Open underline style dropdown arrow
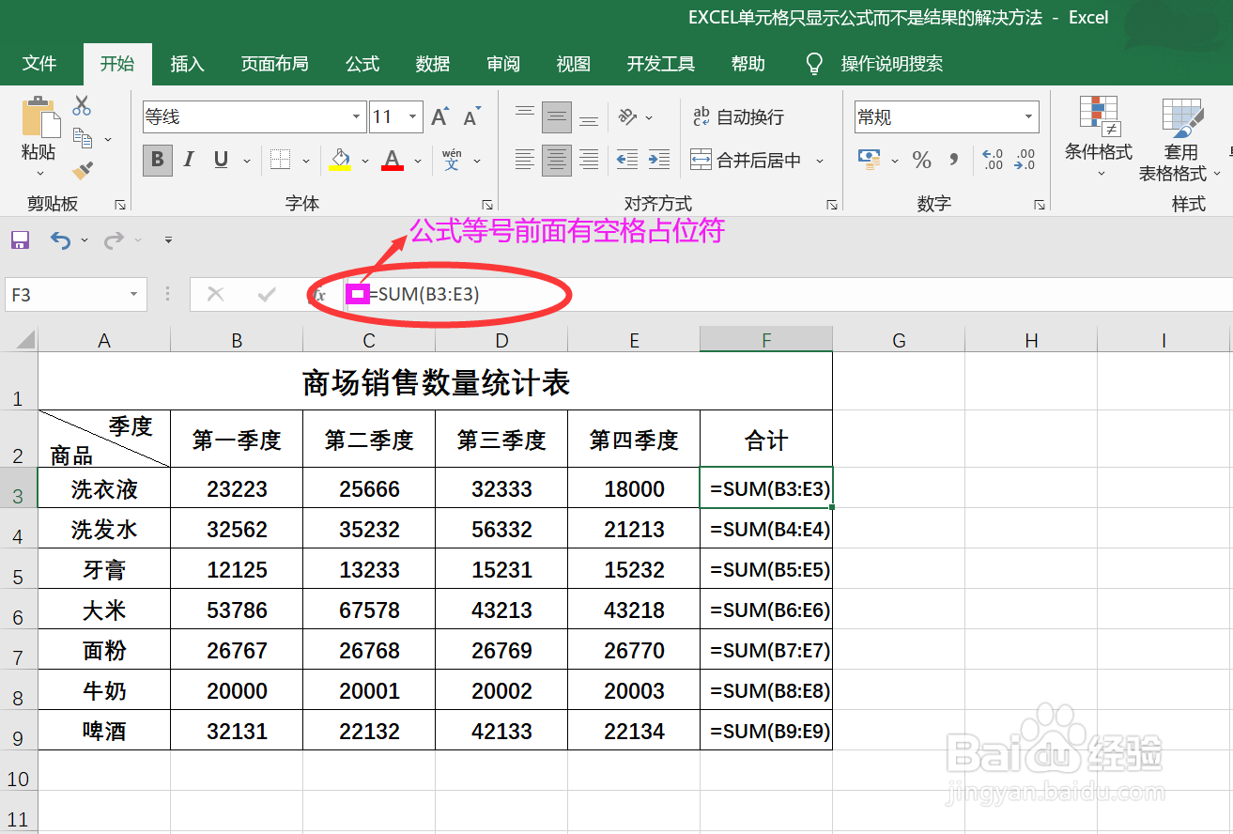 click(x=245, y=161)
